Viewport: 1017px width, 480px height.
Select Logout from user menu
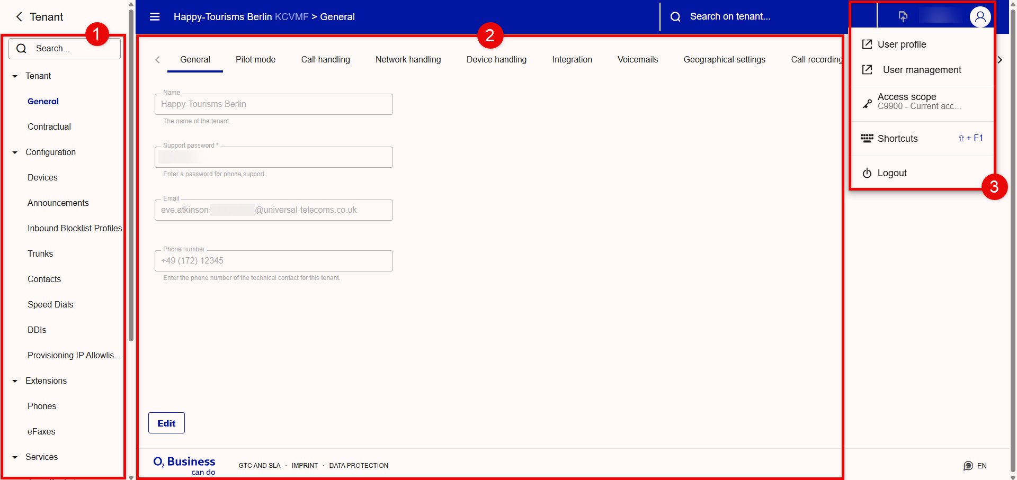point(892,173)
